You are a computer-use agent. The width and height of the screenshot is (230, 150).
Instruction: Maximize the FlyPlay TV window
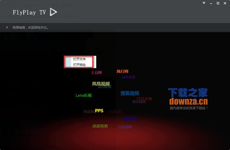tap(218, 3)
